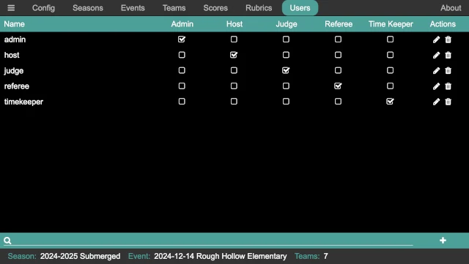Image resolution: width=469 pixels, height=264 pixels.
Task: Edit the referee user
Action: click(x=437, y=86)
